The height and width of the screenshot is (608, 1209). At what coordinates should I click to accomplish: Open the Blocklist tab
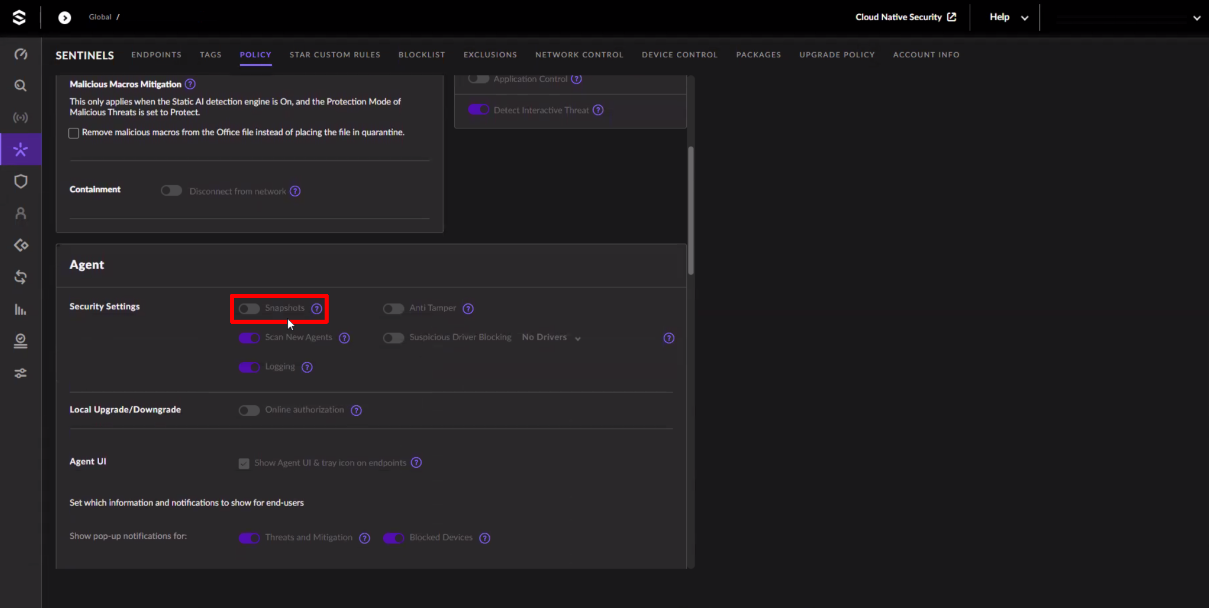tap(422, 54)
